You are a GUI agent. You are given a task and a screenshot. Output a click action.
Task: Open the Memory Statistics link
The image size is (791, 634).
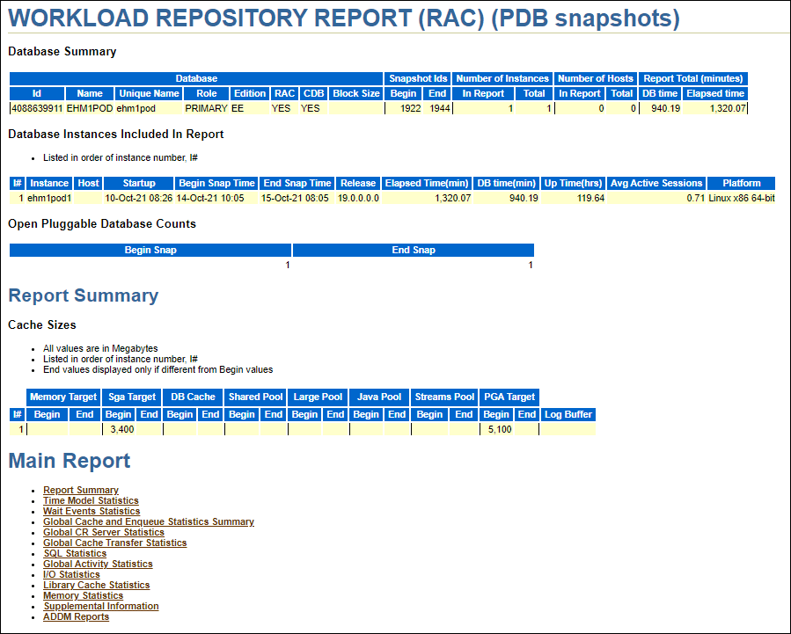[82, 595]
